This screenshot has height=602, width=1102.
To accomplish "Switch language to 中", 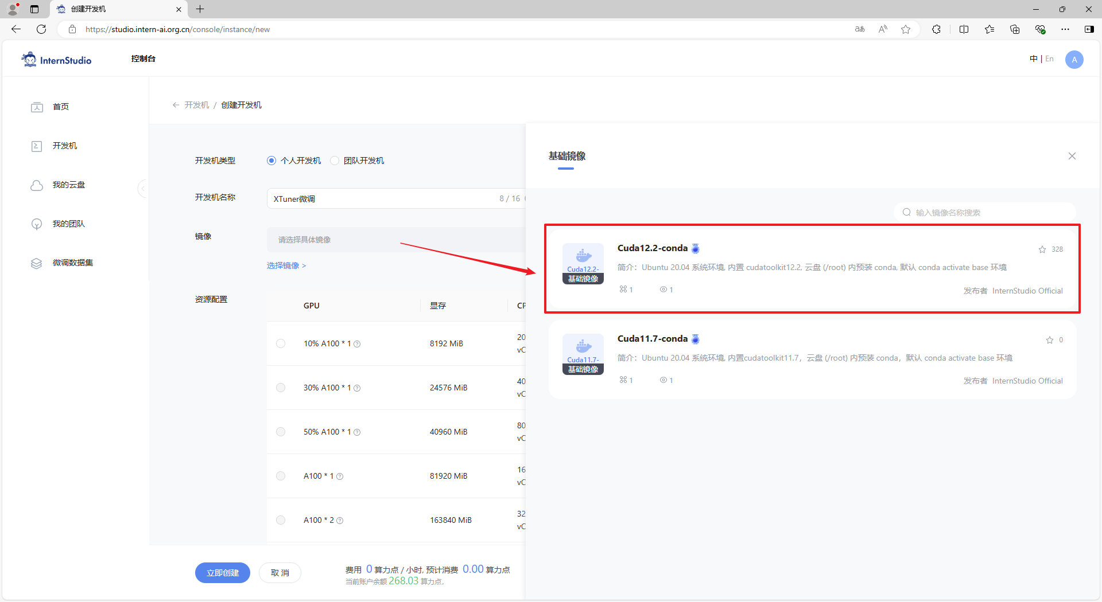I will click(1033, 58).
